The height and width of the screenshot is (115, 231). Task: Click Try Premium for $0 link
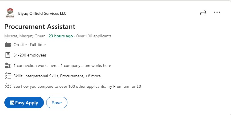124,86
